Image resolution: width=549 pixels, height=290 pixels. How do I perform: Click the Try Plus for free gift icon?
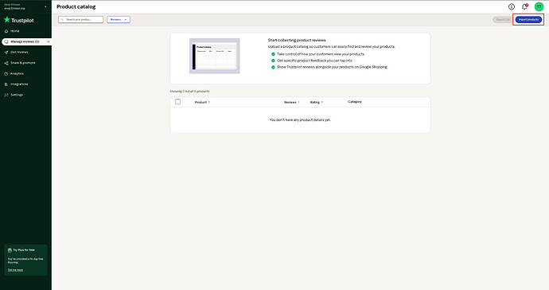10,250
